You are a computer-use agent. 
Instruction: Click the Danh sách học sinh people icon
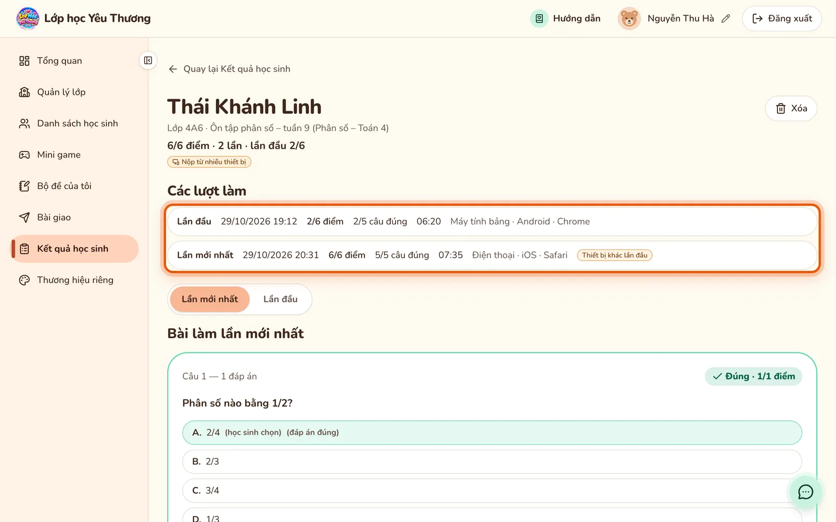(x=25, y=123)
